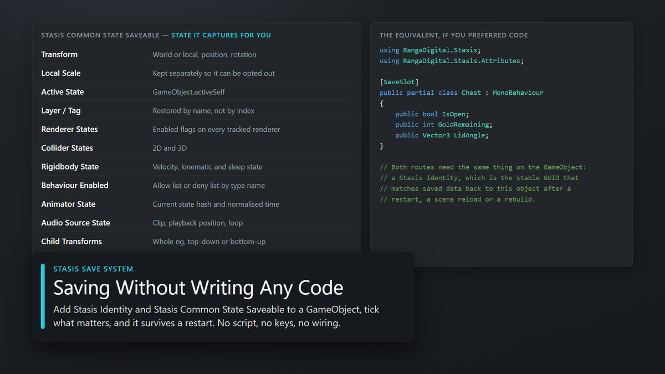Click the 'Active State' row label
The width and height of the screenshot is (665, 374).
pos(63,92)
